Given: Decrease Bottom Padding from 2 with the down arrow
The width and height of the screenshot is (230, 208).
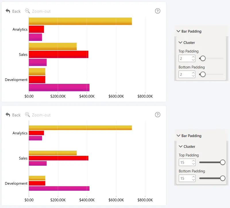Looking at the screenshot, I should [x=193, y=76].
